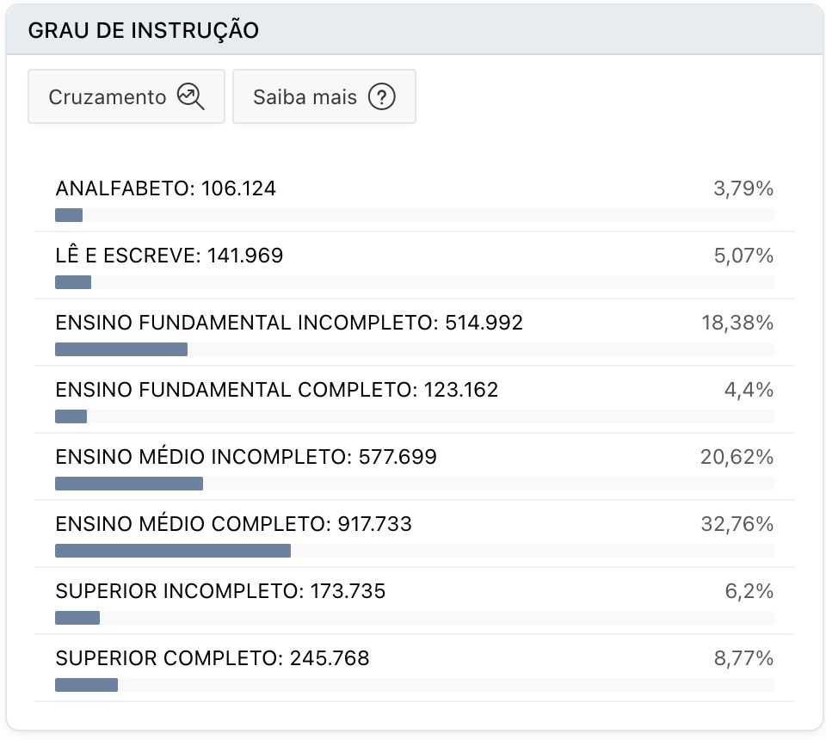This screenshot has height=740, width=826.
Task: Select the ENSINO FUNDAMENTAL COMPLETO row label
Action: 276,390
